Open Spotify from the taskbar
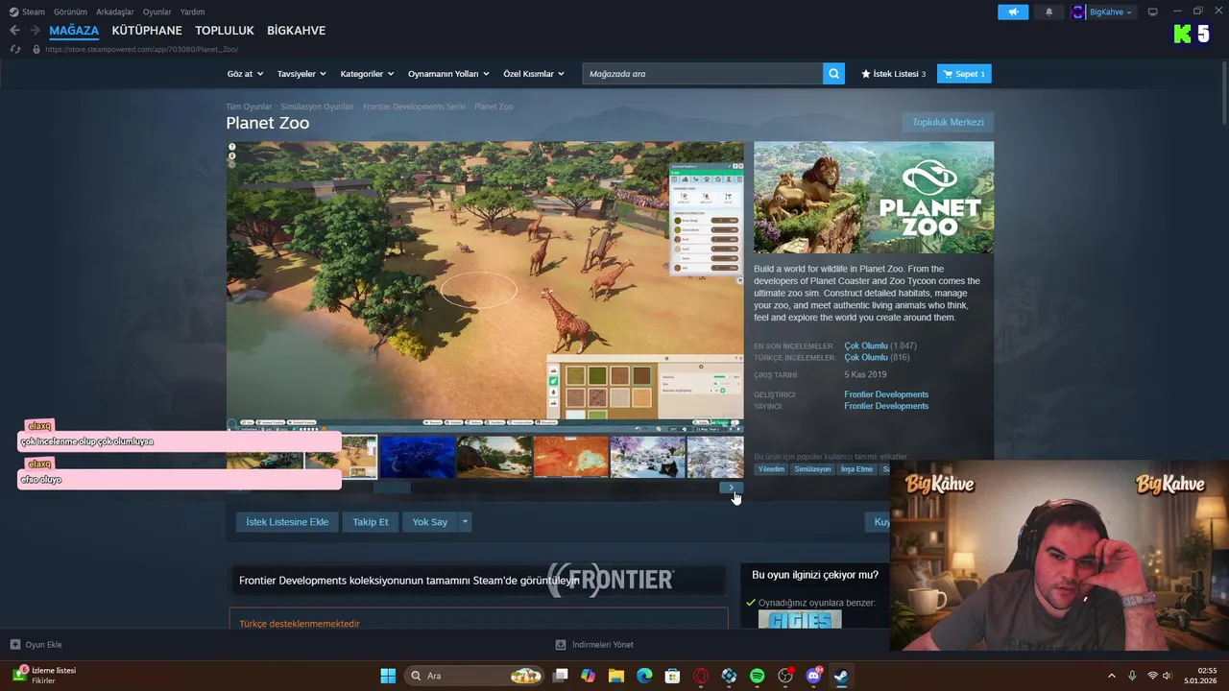 [757, 676]
